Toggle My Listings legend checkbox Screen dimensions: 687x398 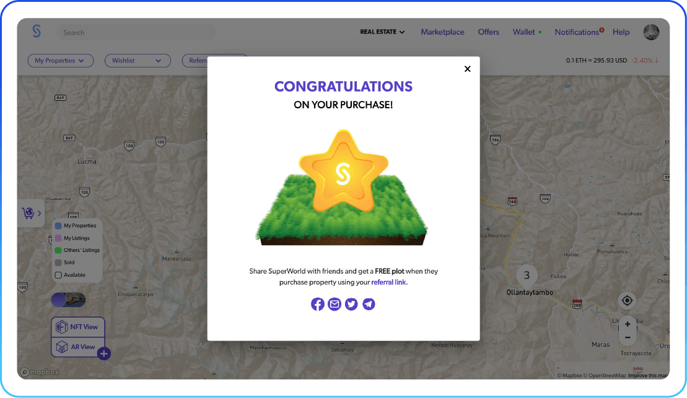coord(58,238)
